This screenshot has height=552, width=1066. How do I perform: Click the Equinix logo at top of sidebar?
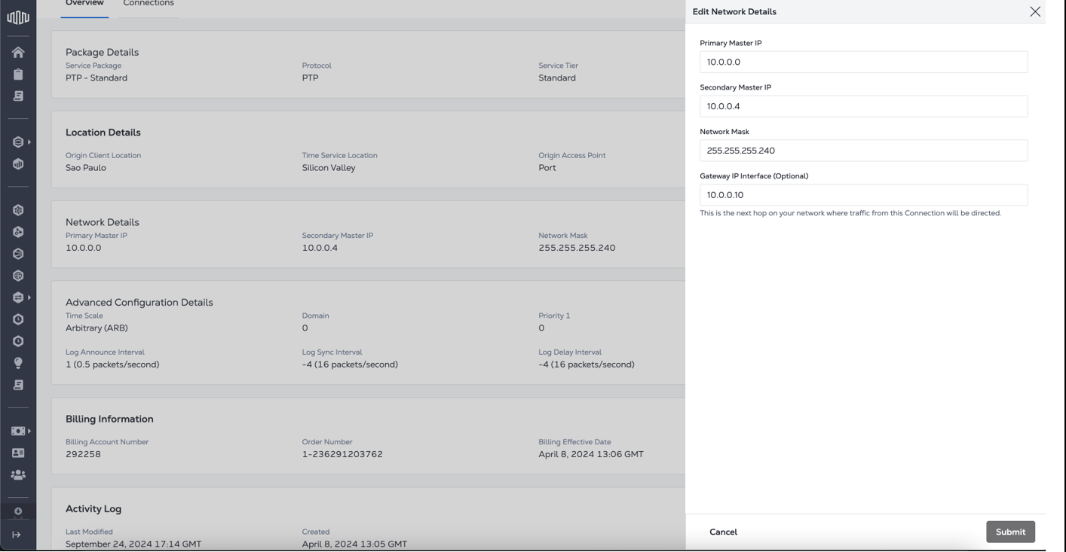click(18, 17)
